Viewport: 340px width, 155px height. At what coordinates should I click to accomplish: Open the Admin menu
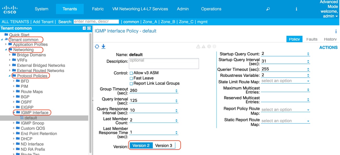pyautogui.click(x=183, y=9)
